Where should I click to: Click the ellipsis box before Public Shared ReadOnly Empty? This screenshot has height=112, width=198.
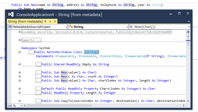(38, 64)
